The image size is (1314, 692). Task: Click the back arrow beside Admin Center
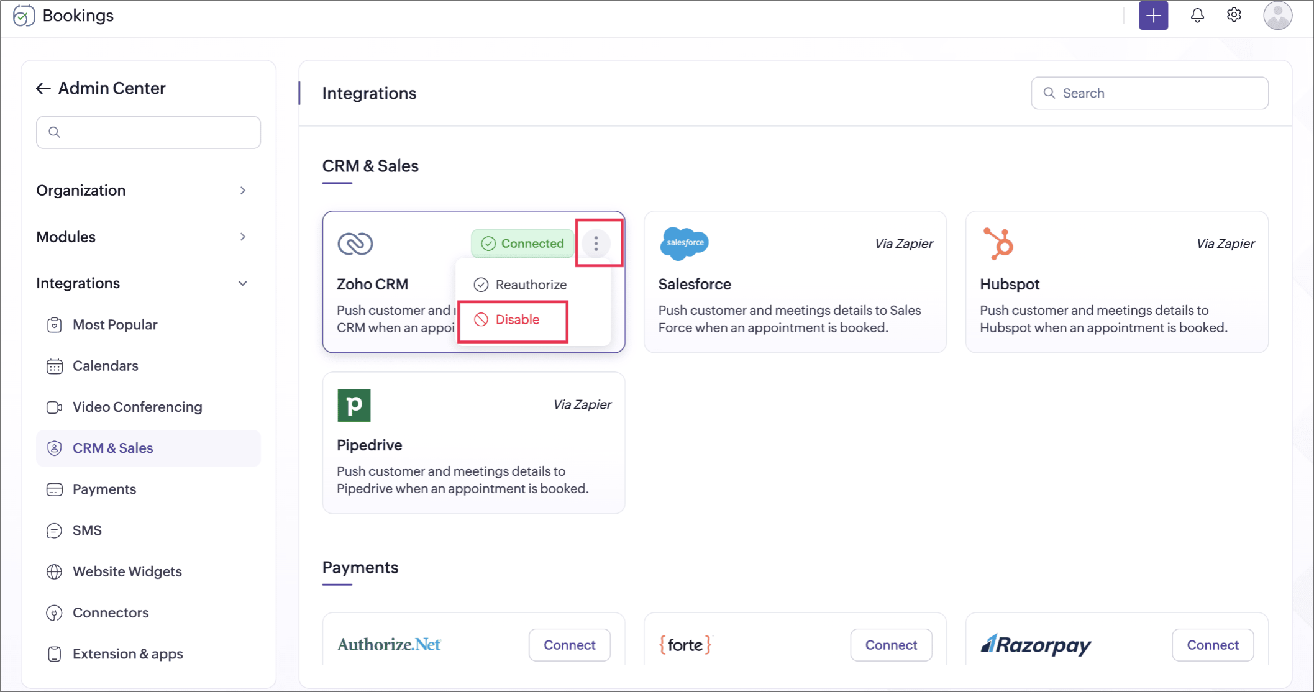tap(43, 89)
